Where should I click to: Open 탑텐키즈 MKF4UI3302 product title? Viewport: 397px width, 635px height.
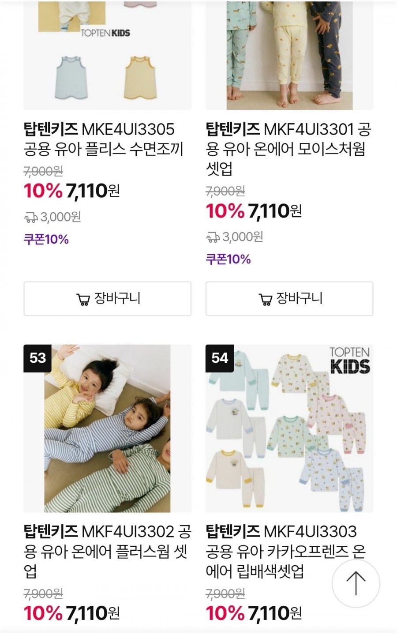[x=107, y=551]
